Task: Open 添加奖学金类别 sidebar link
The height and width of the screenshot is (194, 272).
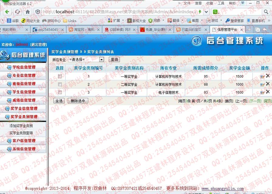Action: pyautogui.click(x=21, y=126)
